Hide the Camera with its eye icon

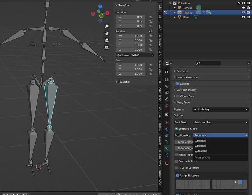[x=243, y=7]
